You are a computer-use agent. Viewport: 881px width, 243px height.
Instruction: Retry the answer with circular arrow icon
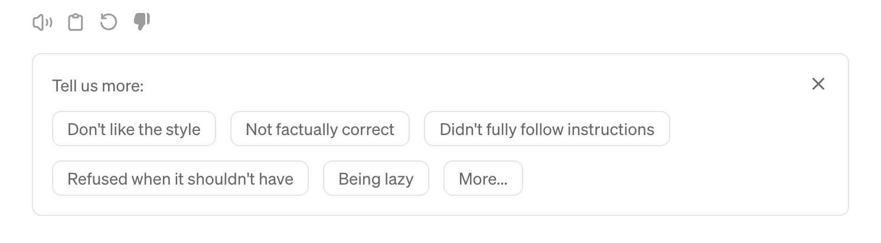(x=108, y=23)
